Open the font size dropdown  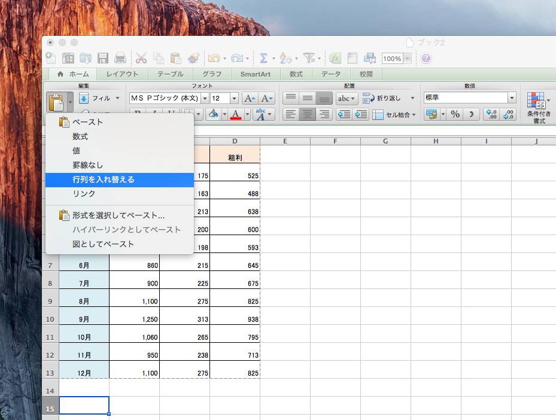(235, 98)
